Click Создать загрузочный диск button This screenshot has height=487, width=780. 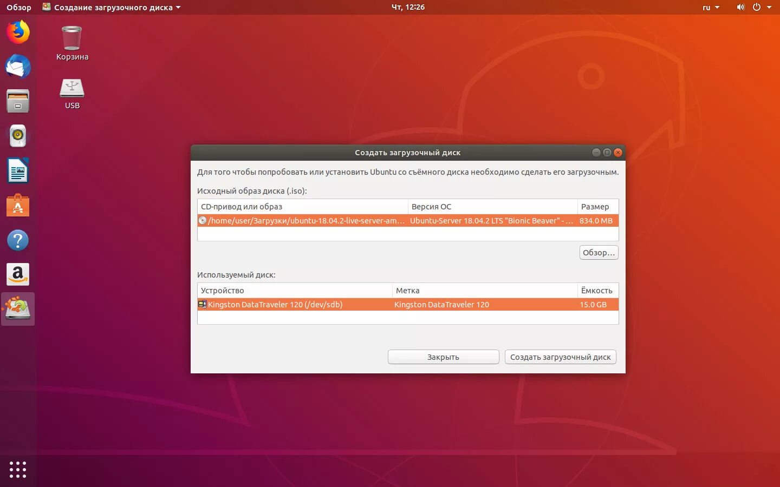tap(560, 357)
